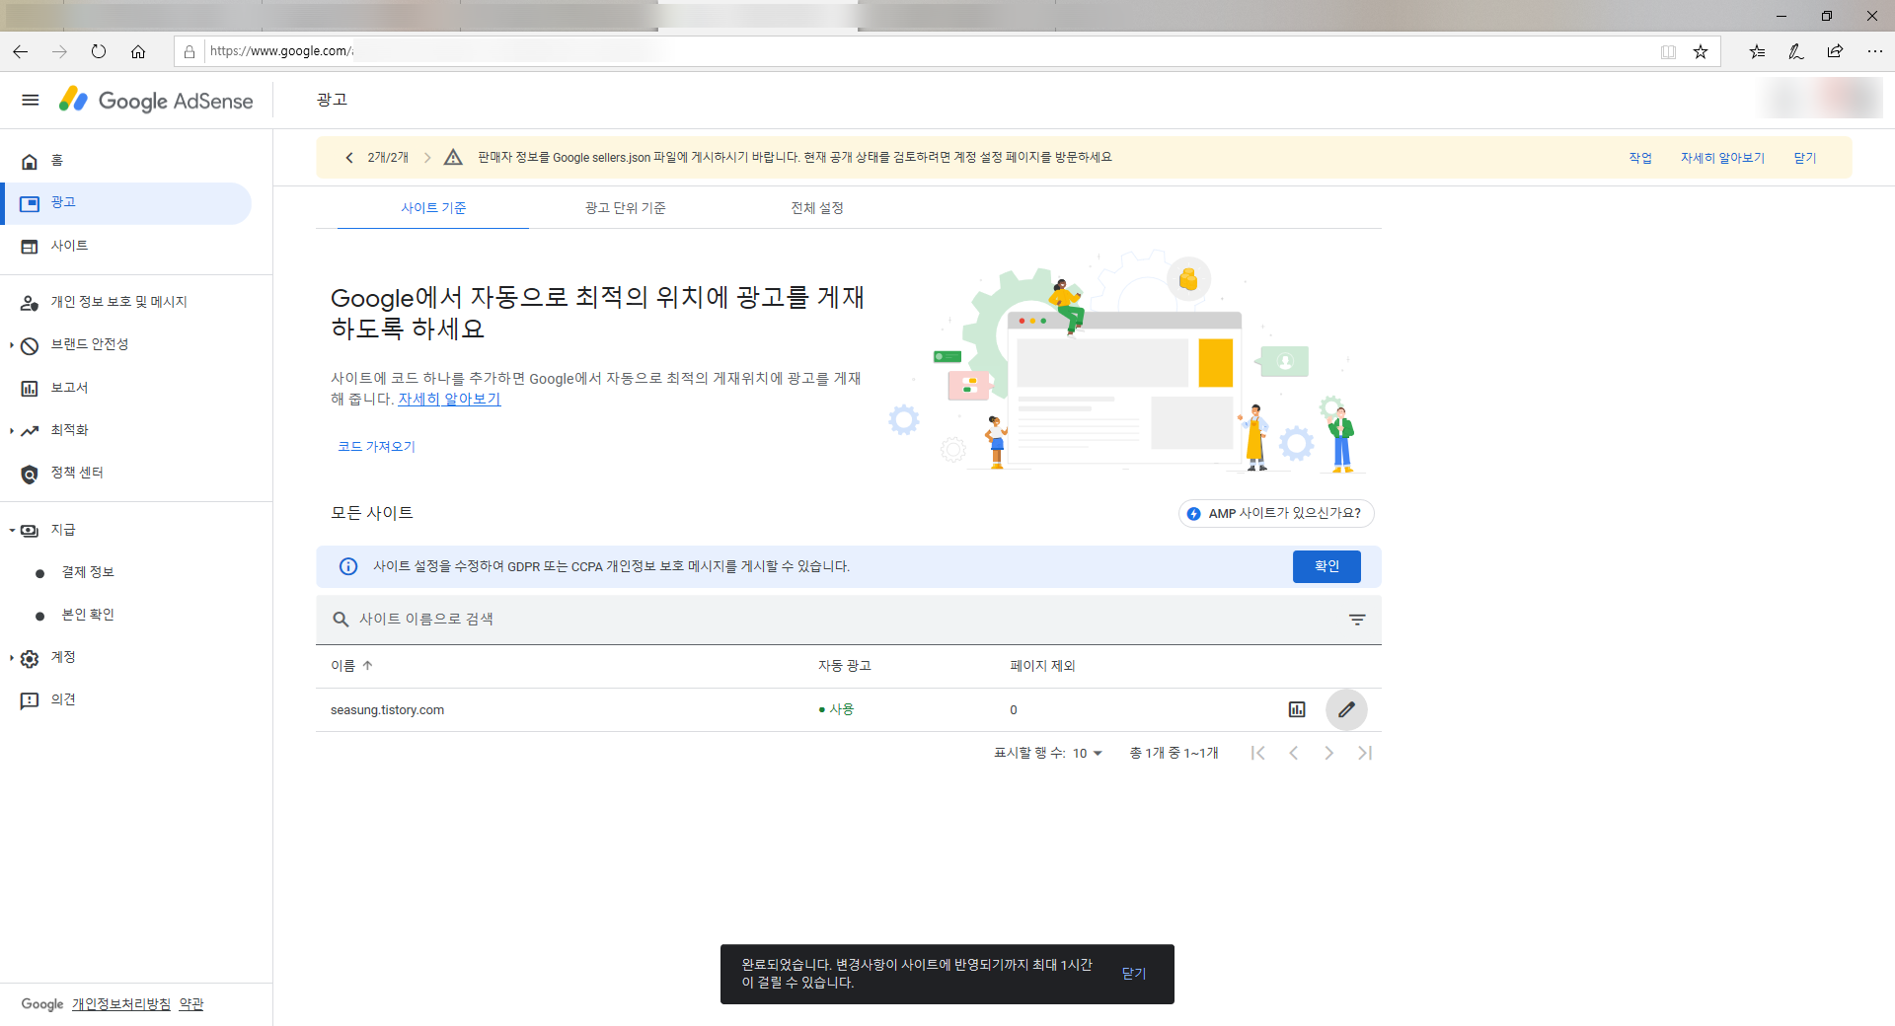Open the 계정 gear settings
1895x1026 pixels.
[x=30, y=659]
